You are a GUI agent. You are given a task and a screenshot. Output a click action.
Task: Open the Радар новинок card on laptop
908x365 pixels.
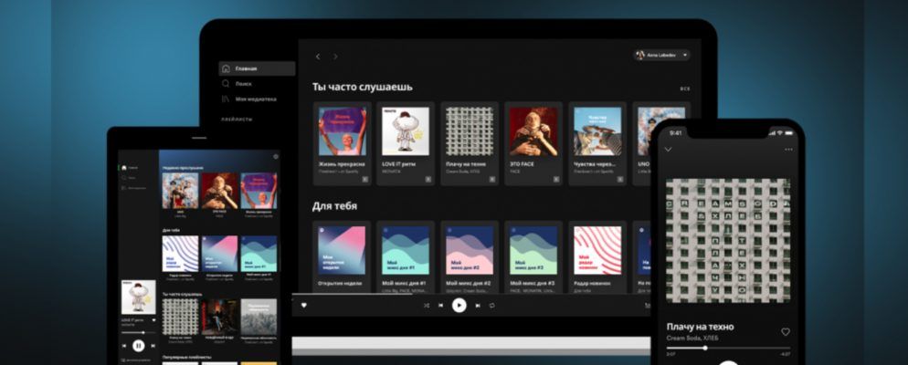click(597, 256)
